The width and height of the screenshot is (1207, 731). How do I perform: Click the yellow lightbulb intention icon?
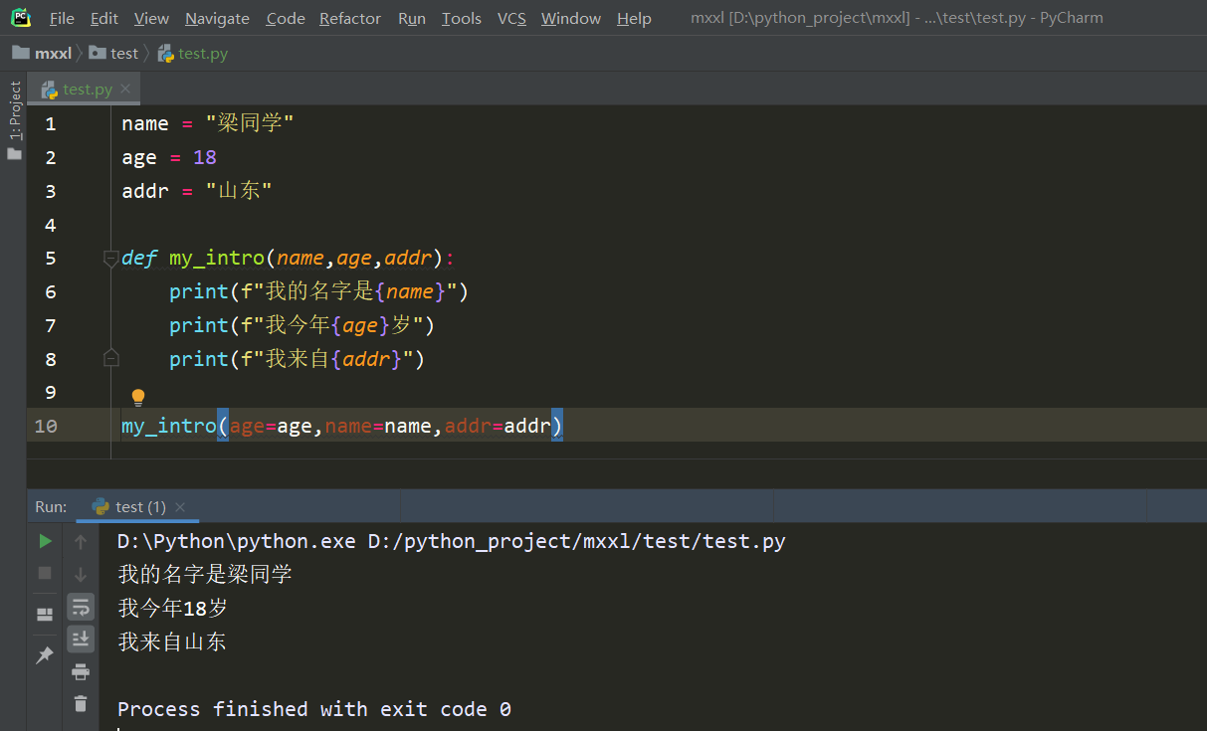point(138,398)
